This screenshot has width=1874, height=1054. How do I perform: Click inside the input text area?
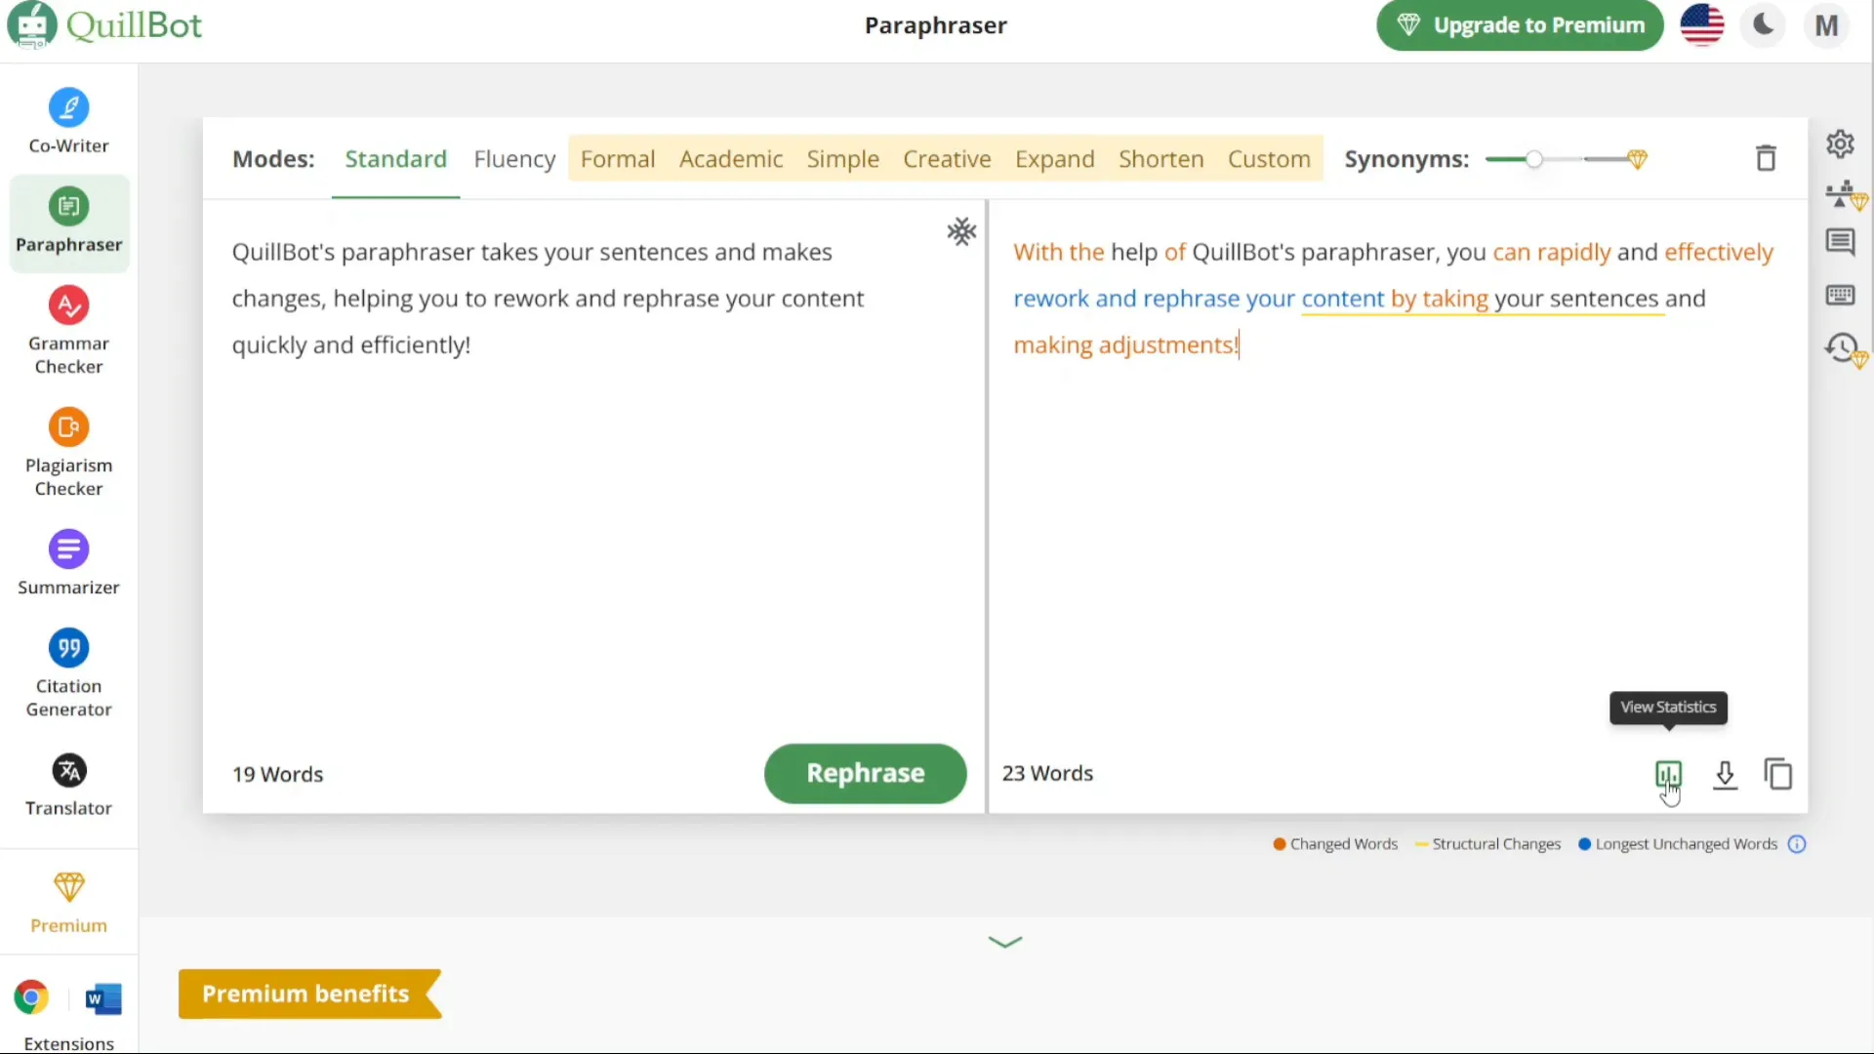pyautogui.click(x=593, y=468)
